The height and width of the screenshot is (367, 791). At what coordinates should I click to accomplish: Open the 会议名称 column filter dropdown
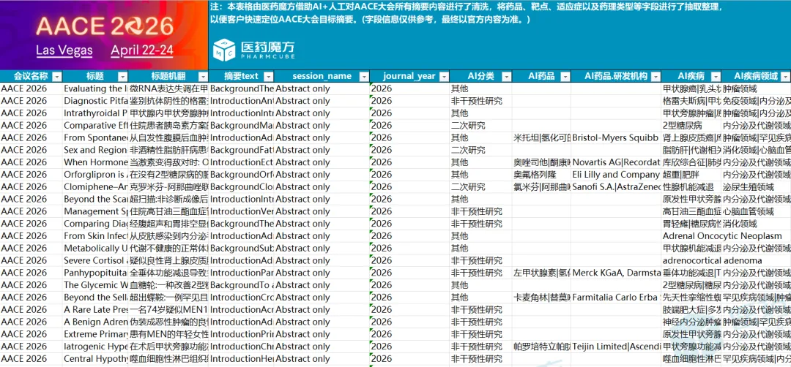[57, 76]
